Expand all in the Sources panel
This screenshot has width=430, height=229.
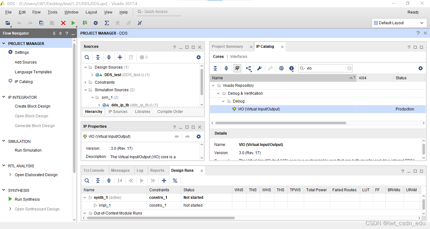pos(109,57)
